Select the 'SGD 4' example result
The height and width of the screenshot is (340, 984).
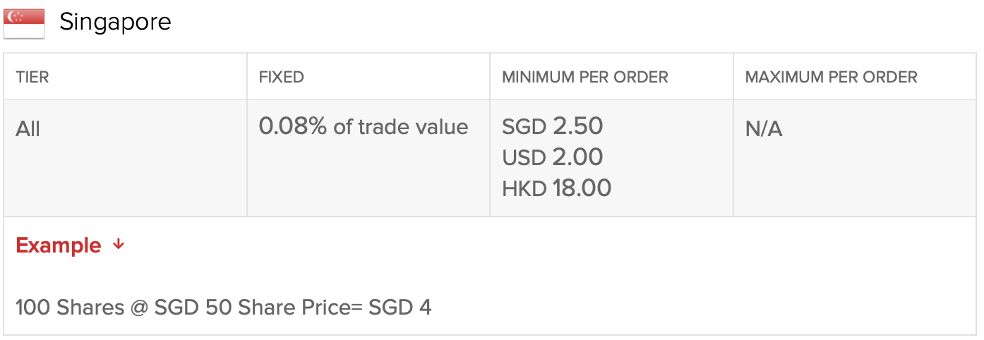tap(400, 308)
